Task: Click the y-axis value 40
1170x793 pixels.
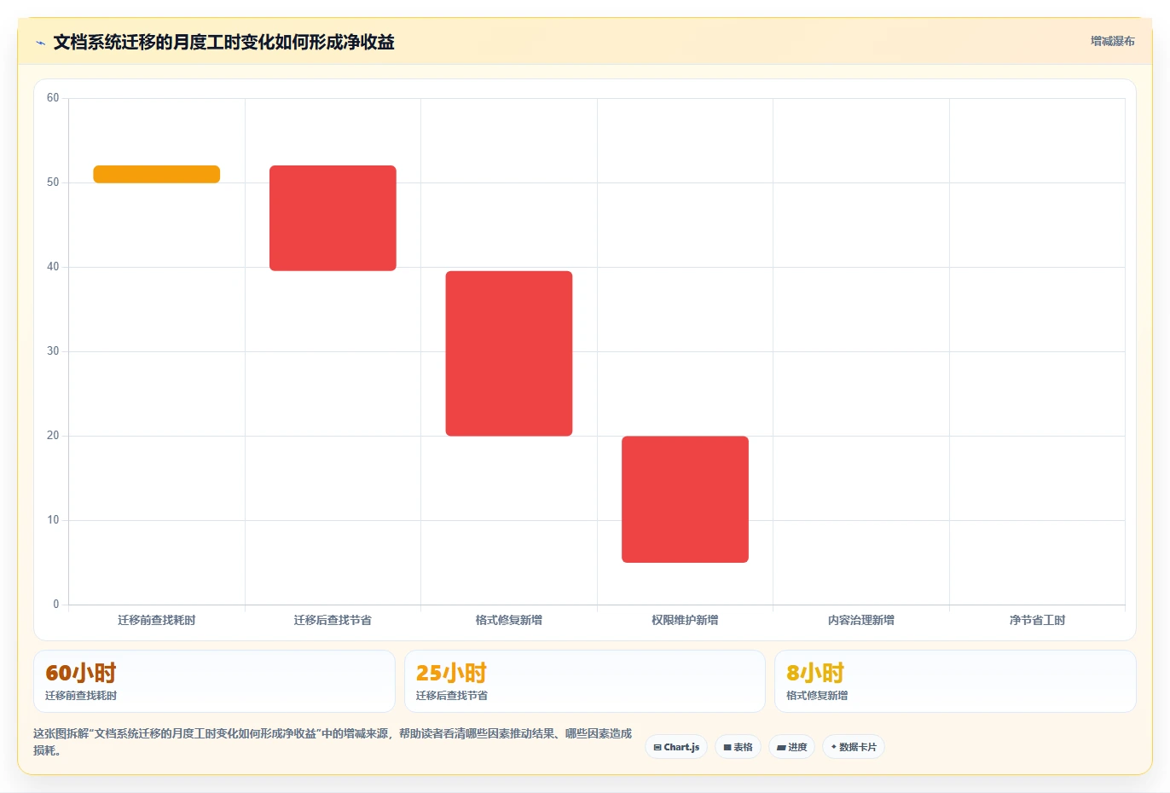Action: point(53,267)
